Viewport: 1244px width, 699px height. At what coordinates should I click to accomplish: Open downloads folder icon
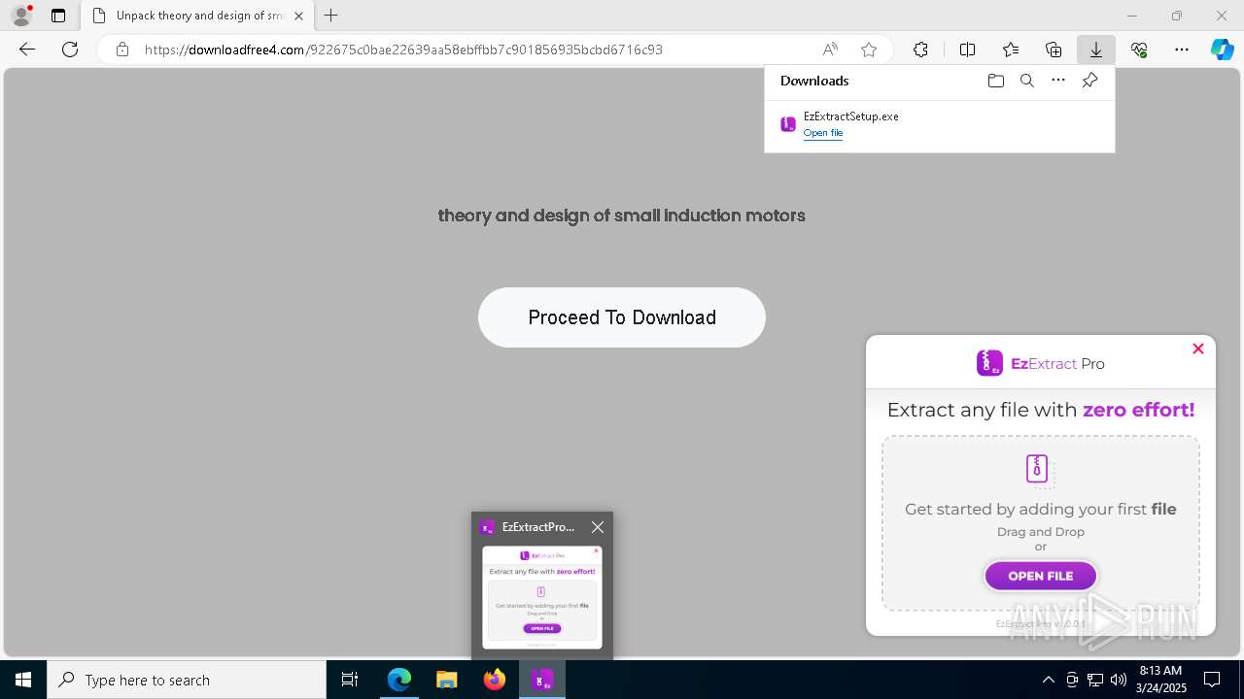(x=995, y=81)
